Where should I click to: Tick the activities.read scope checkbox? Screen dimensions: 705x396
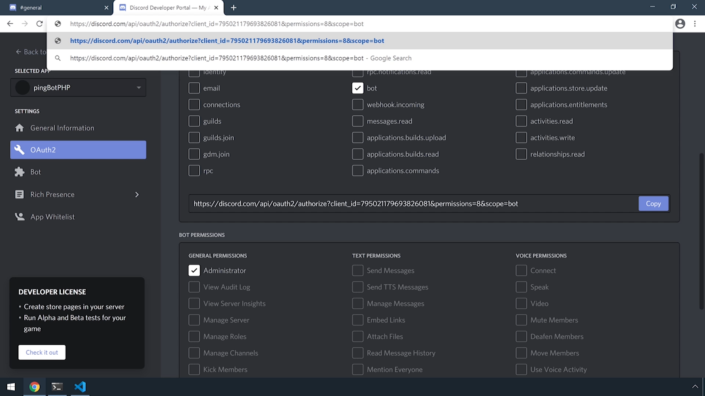click(x=521, y=121)
